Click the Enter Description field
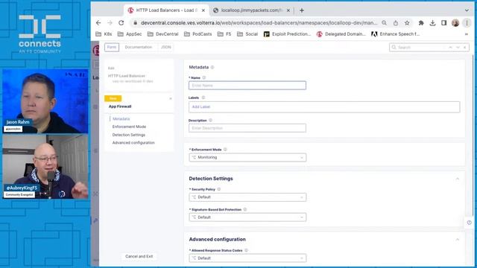 coord(247,128)
